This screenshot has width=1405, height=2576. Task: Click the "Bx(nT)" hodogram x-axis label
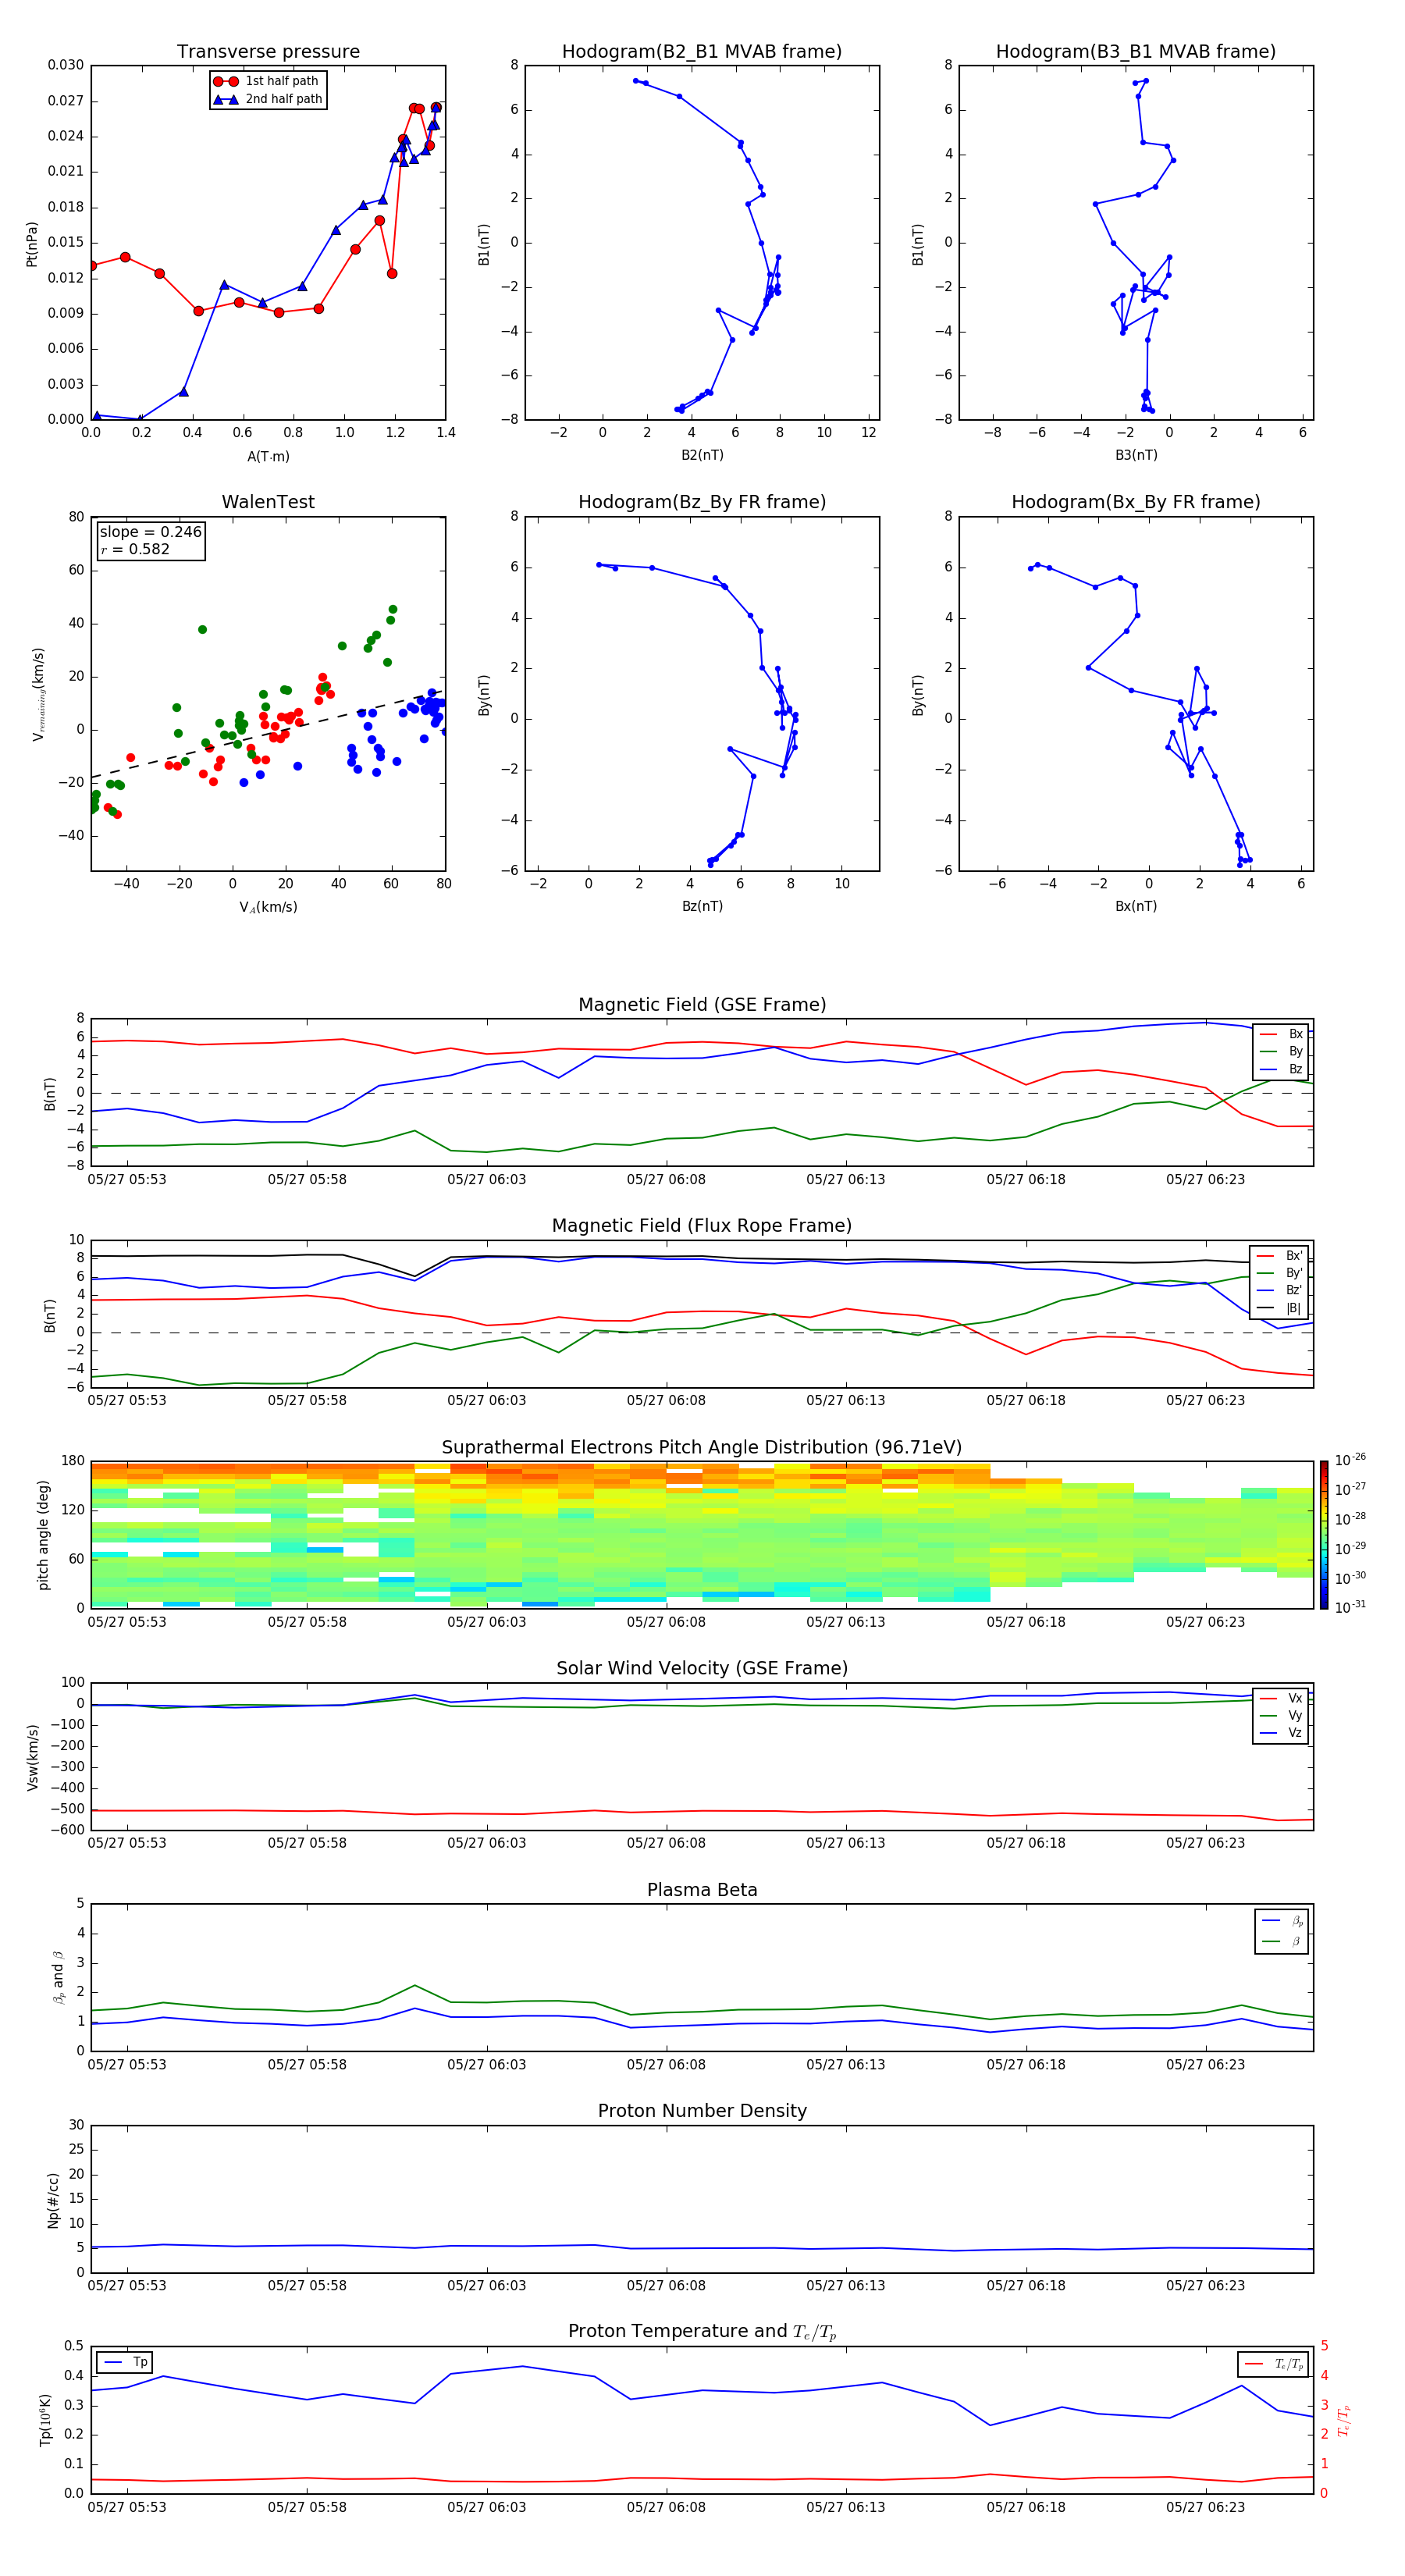point(1136,906)
